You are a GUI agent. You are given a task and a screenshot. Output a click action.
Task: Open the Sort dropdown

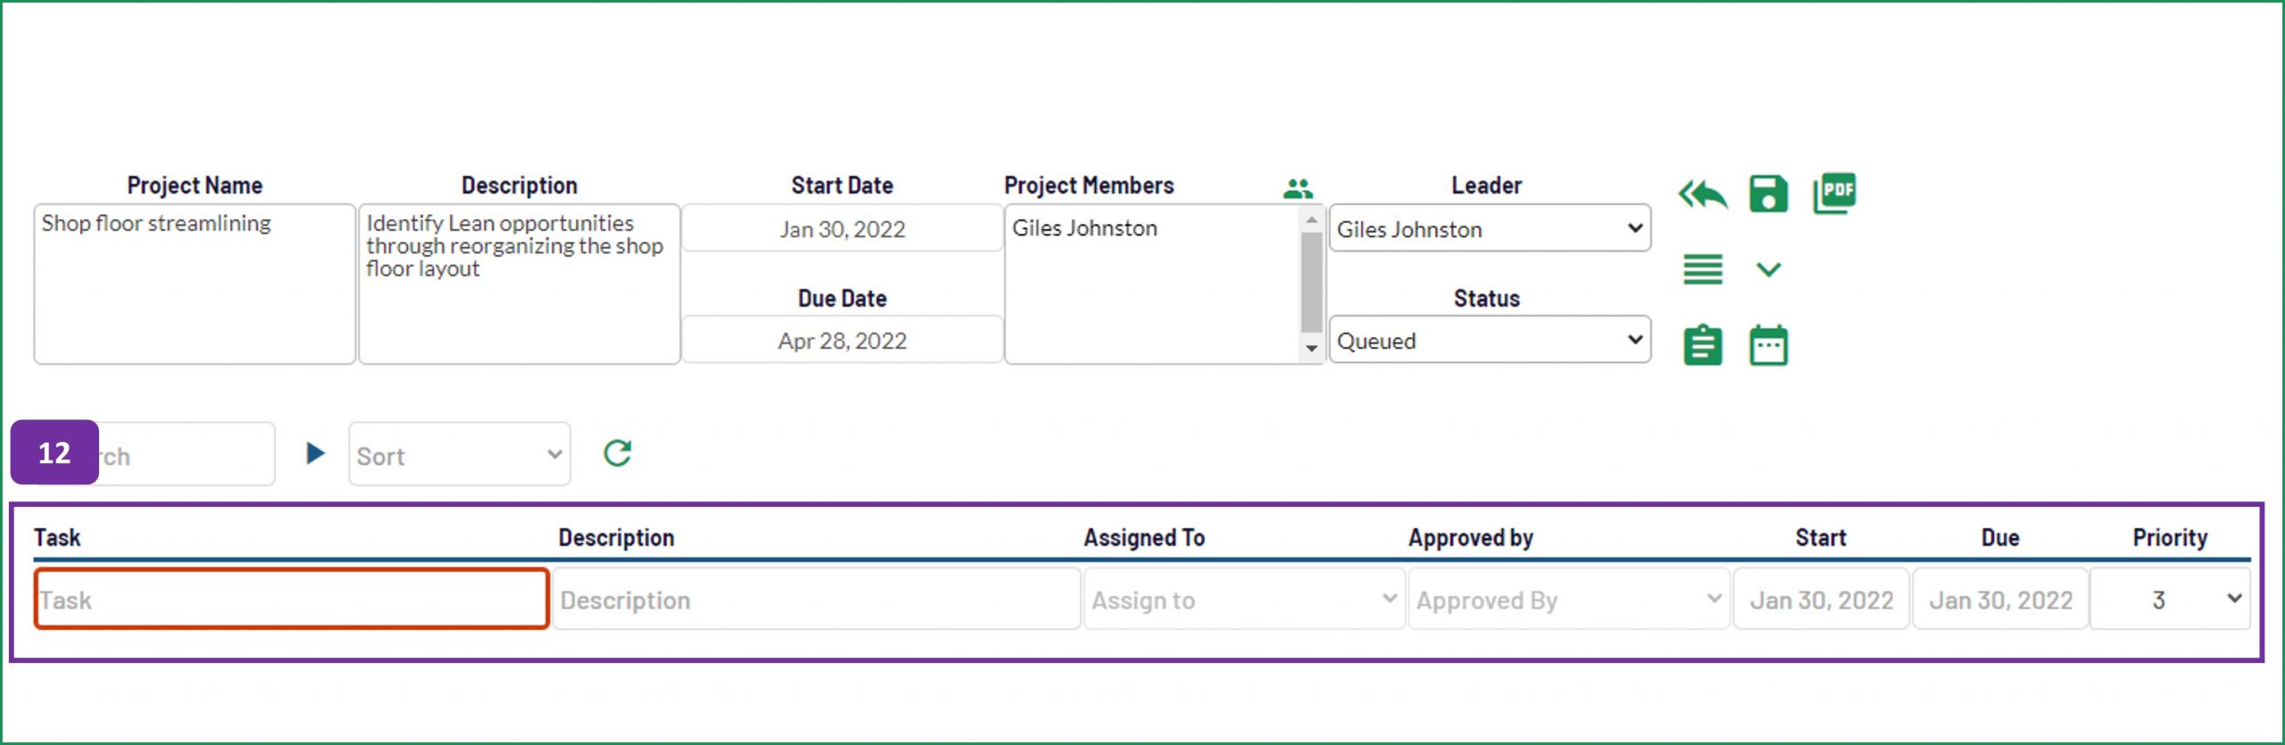coord(460,454)
